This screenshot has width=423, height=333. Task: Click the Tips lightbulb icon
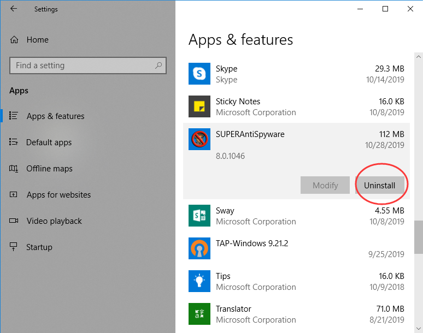pos(199,281)
